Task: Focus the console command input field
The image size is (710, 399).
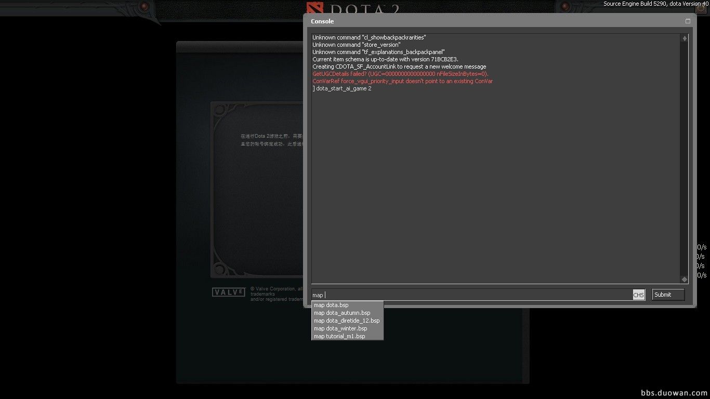Action: point(468,295)
